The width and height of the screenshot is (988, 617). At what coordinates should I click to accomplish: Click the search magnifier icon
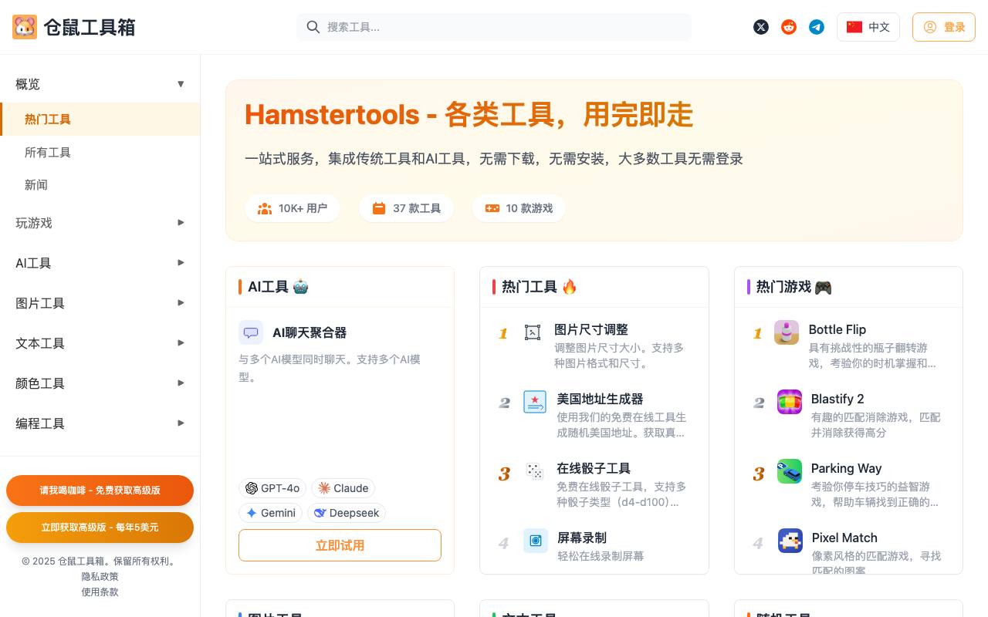pyautogui.click(x=313, y=27)
